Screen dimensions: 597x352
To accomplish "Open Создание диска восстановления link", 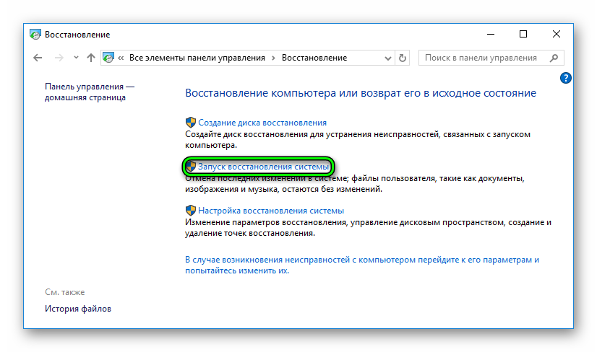I will coord(262,123).
